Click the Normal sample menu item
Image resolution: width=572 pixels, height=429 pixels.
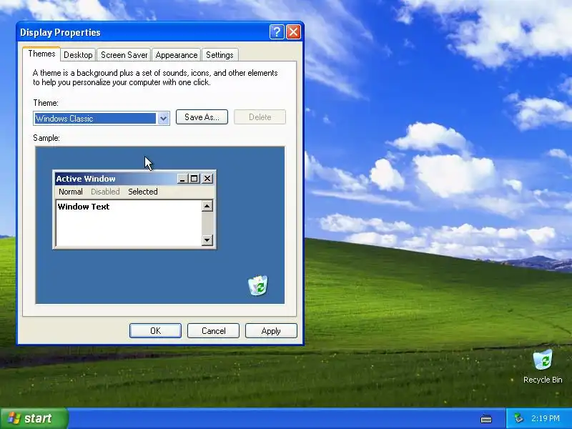coord(70,192)
